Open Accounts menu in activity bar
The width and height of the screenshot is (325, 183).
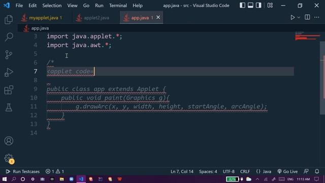(9, 141)
